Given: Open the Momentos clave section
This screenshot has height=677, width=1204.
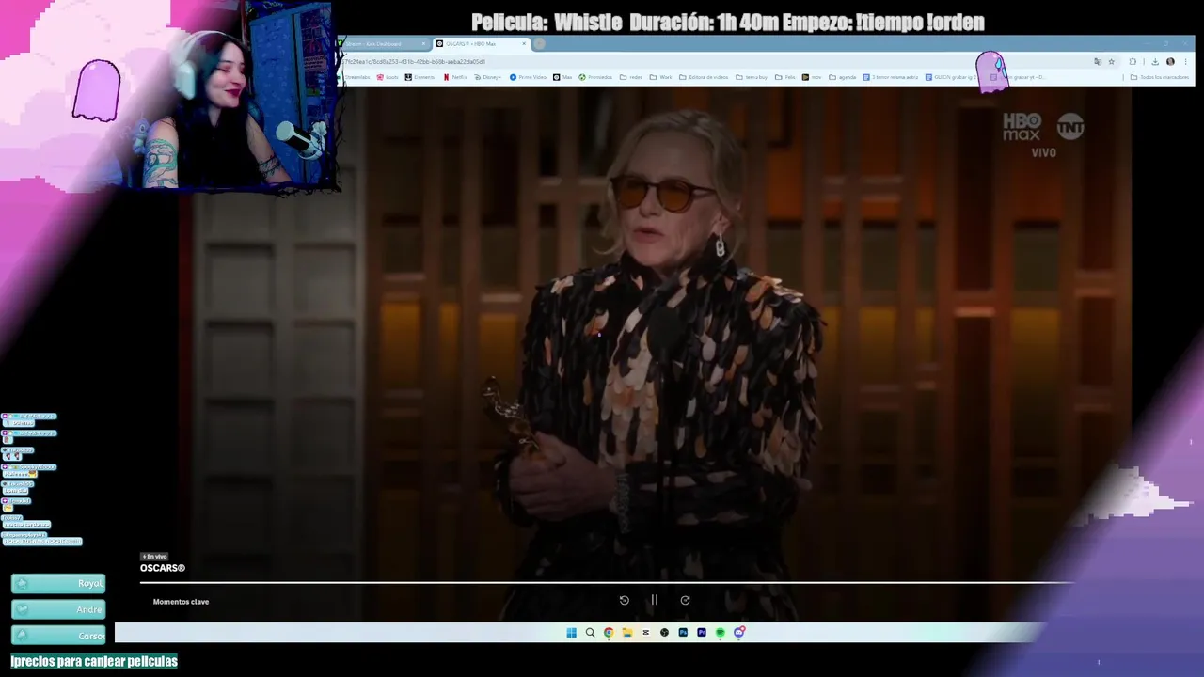Looking at the screenshot, I should click(x=181, y=602).
